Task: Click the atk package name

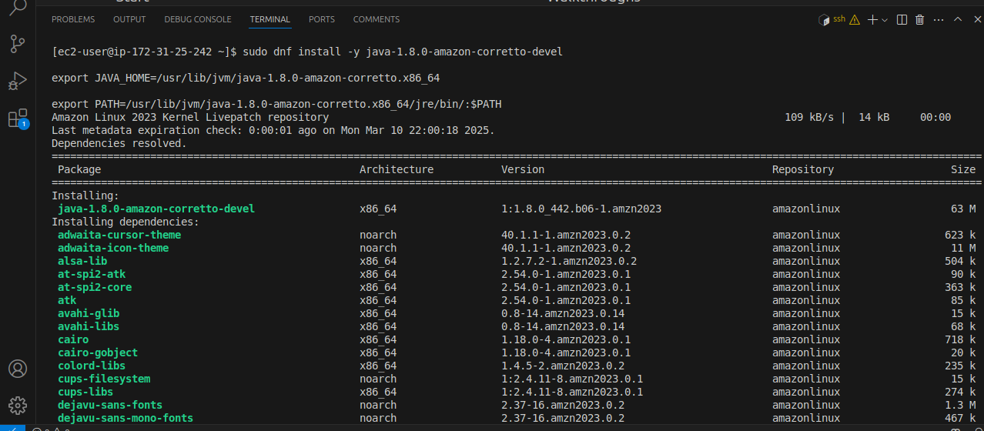Action: point(67,301)
